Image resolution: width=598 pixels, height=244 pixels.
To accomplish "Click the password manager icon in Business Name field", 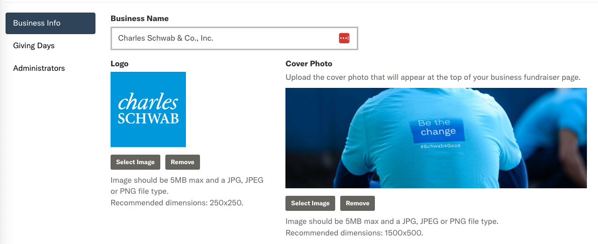I will [344, 38].
